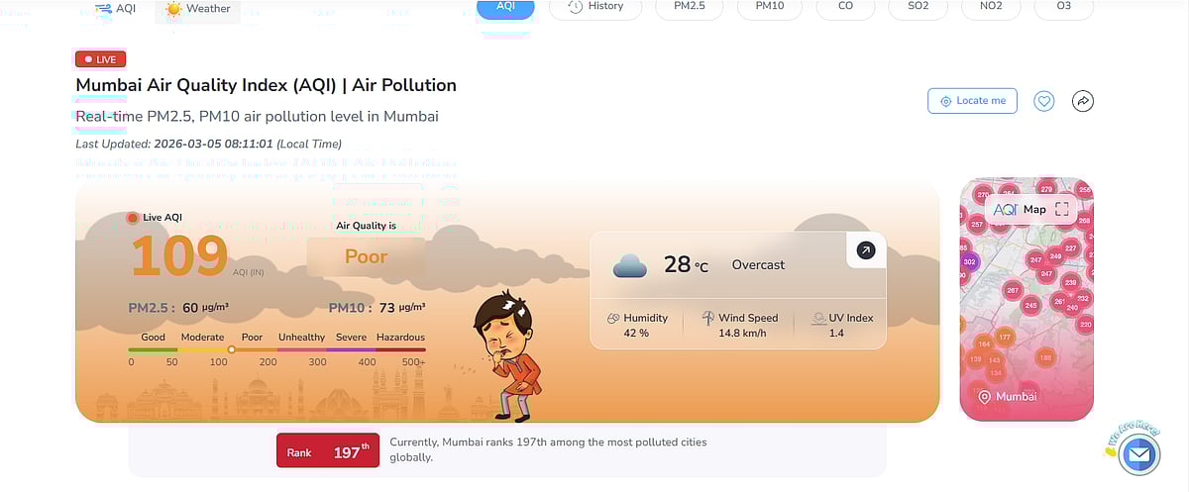Click the Mumbai location pin on map

(x=985, y=397)
